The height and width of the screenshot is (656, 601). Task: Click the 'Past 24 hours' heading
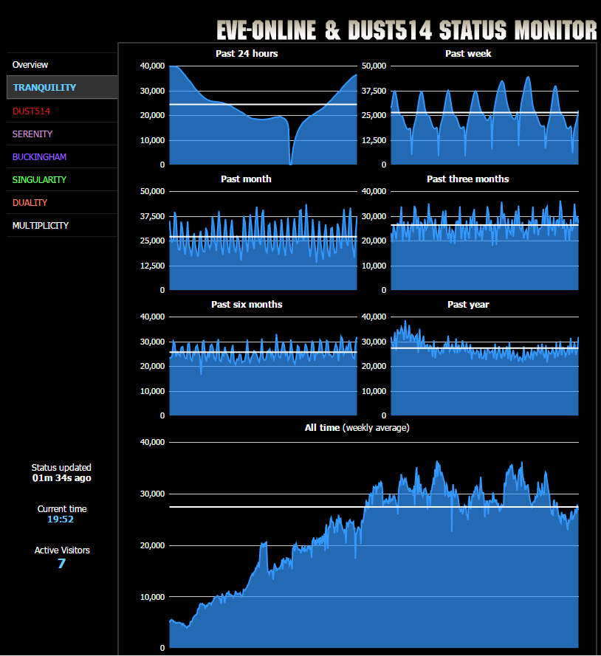[247, 54]
